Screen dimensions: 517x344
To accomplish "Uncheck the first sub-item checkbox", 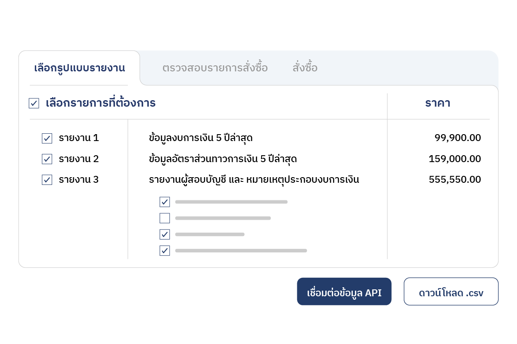I will point(165,202).
